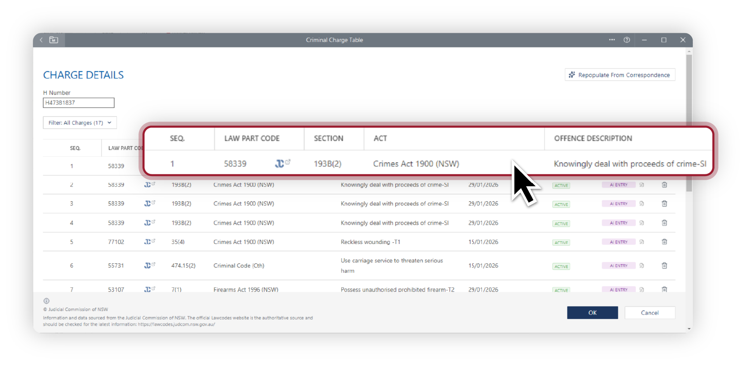Click the CHARGE DETAILS heading
Image resolution: width=747 pixels, height=366 pixels.
tap(83, 75)
